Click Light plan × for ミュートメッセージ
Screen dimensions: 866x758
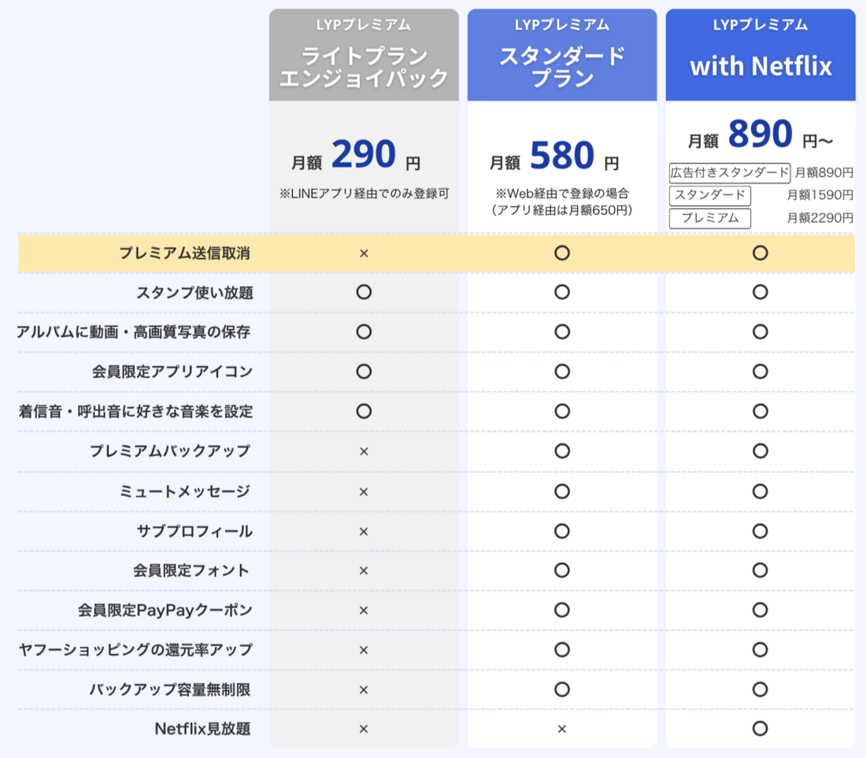(x=364, y=492)
